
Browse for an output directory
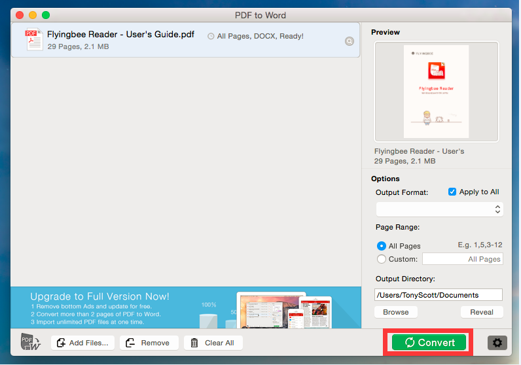396,312
